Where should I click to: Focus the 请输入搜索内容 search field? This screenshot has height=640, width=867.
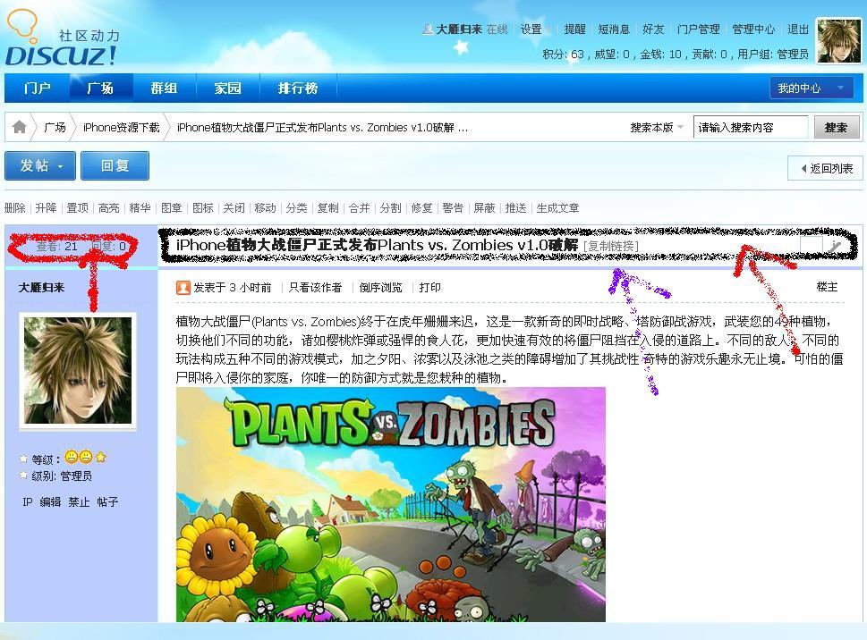click(751, 128)
